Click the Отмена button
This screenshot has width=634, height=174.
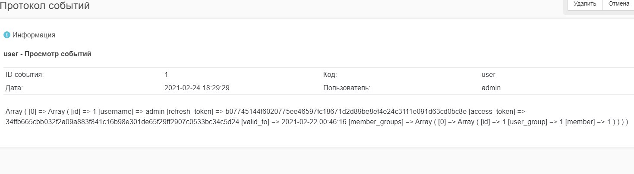click(x=618, y=4)
